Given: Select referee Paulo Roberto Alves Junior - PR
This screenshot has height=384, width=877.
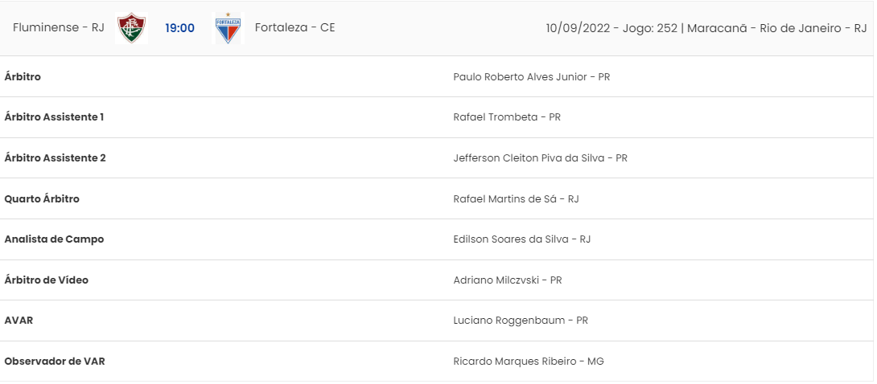Looking at the screenshot, I should point(531,76).
